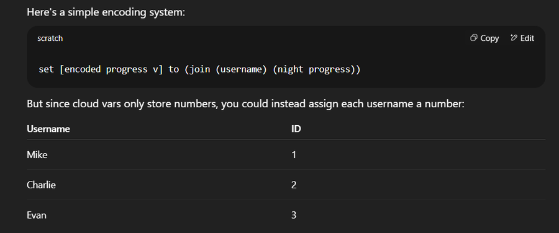Click the Edit pencil icon
Viewport: 559px width, 233px height.
pyautogui.click(x=514, y=38)
